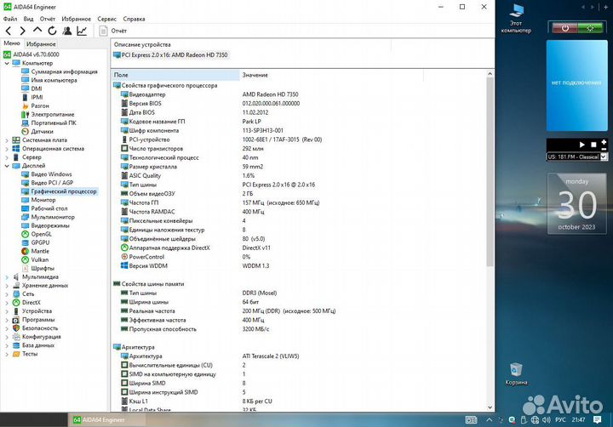Click the Отчёт button in toolbar

click(x=113, y=31)
